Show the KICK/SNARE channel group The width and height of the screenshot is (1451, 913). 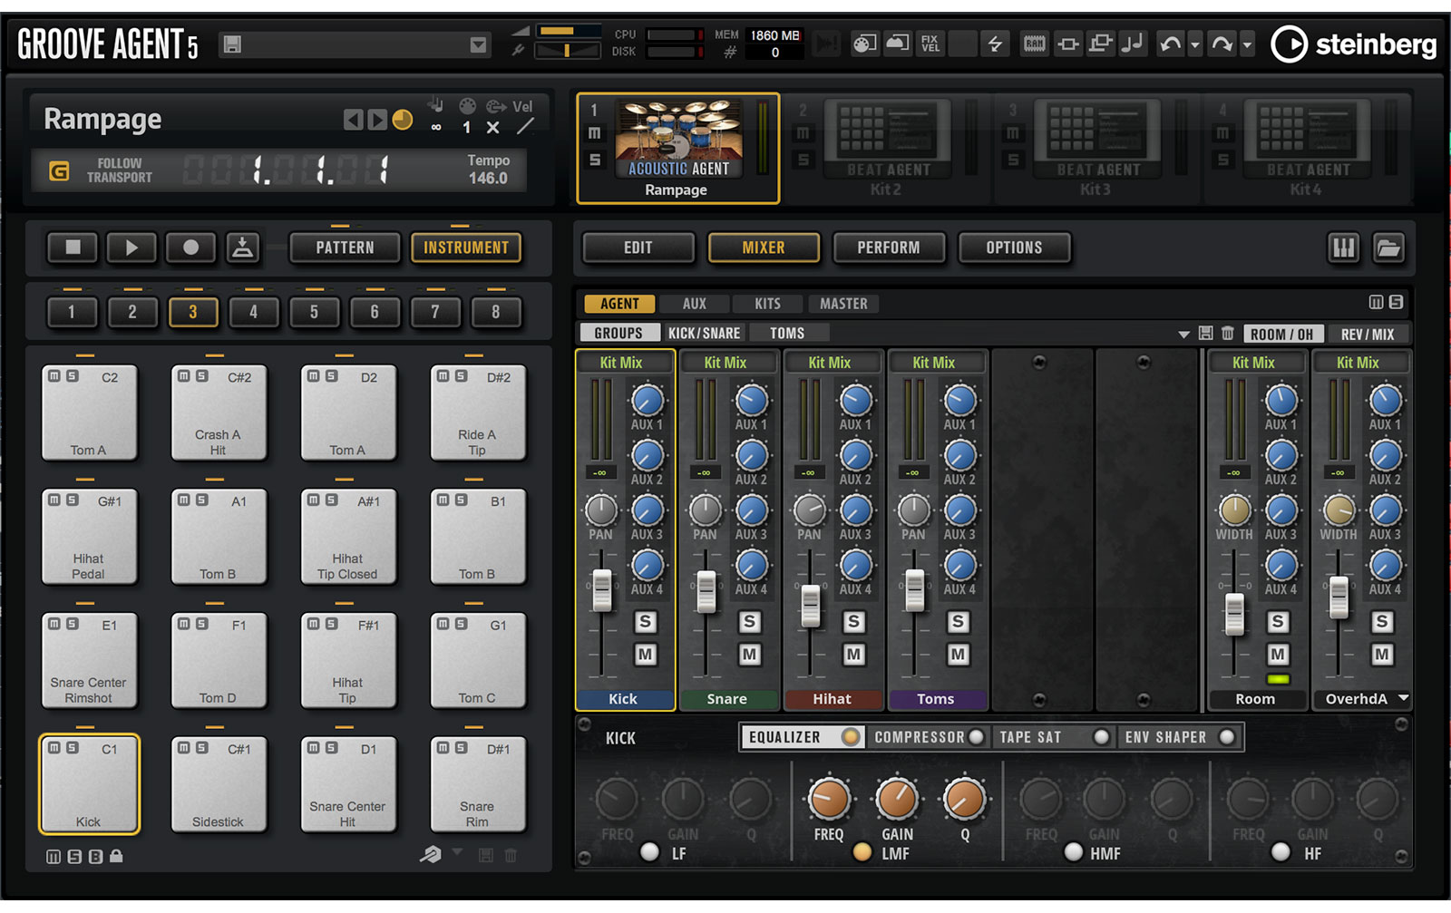(x=704, y=334)
